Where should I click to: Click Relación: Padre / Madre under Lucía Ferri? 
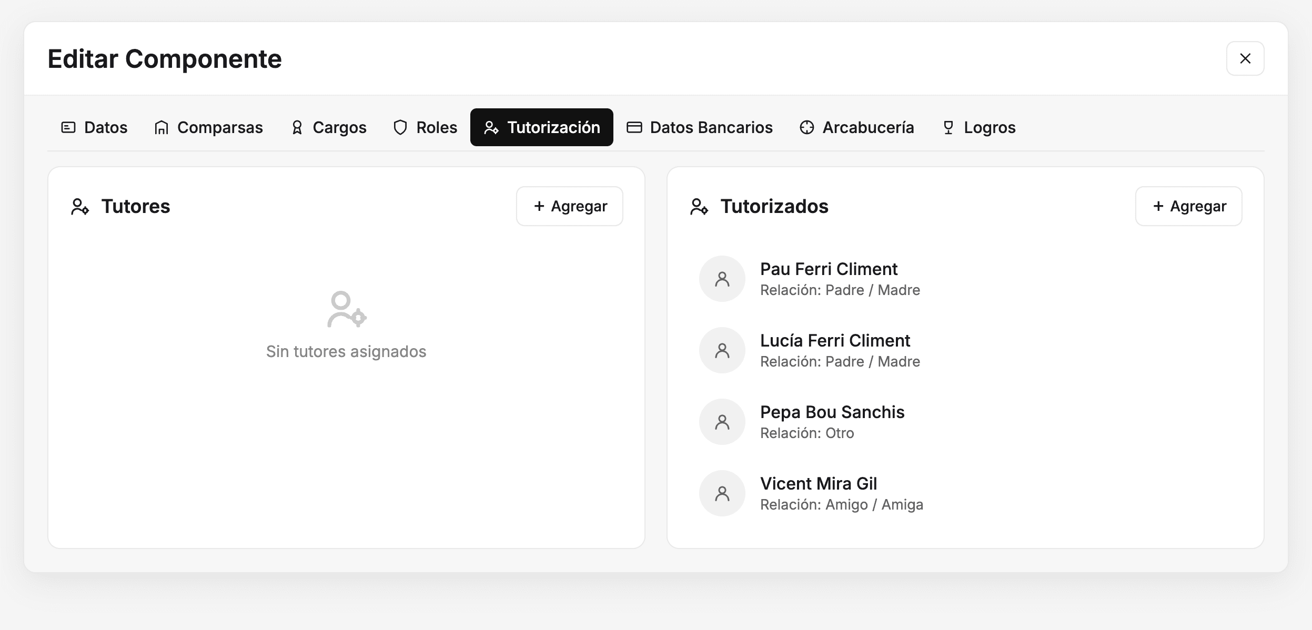[840, 362]
